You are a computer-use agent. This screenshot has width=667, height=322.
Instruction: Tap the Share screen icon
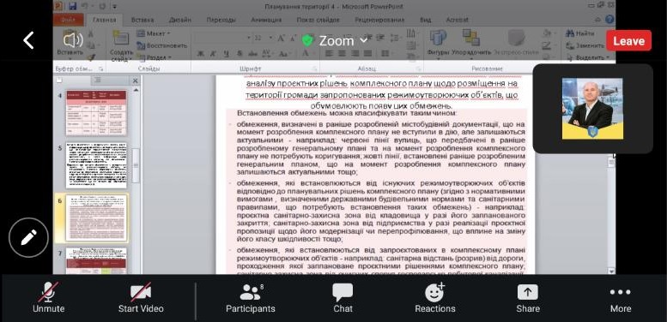pos(528,298)
